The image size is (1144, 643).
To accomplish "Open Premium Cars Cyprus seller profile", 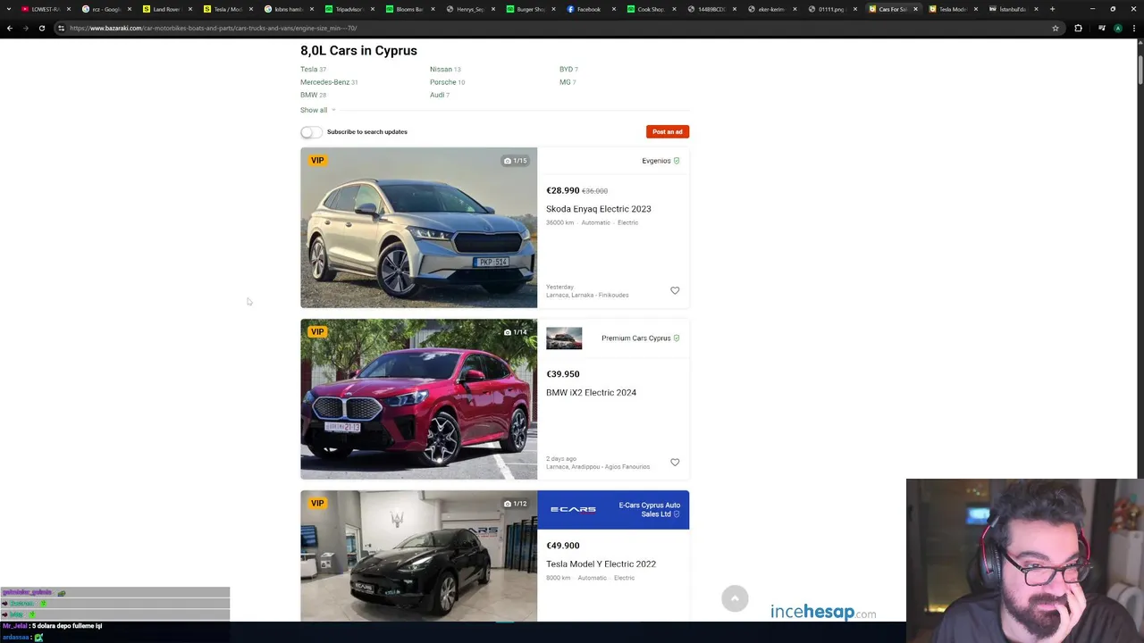I will click(635, 338).
